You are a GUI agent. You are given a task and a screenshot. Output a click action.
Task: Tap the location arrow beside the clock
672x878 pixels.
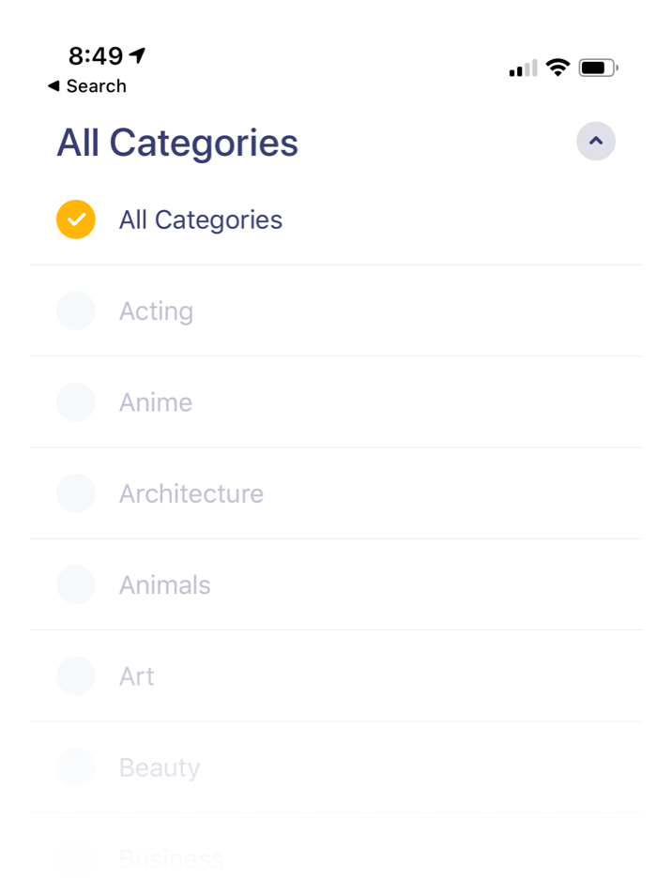click(137, 54)
